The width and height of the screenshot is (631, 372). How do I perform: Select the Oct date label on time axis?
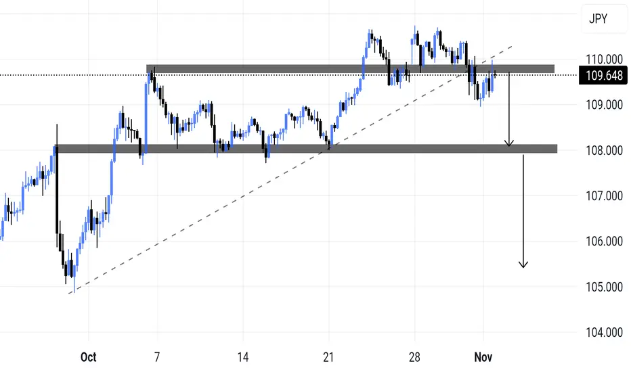click(88, 357)
